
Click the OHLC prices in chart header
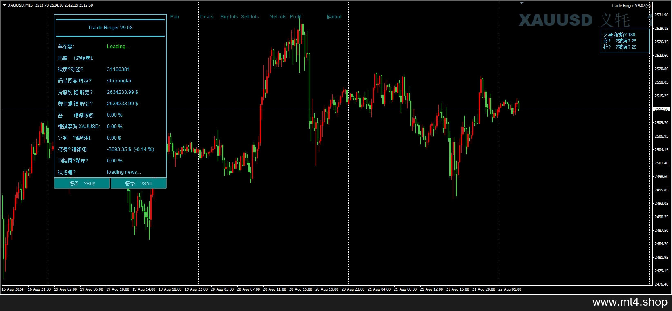coord(64,5)
